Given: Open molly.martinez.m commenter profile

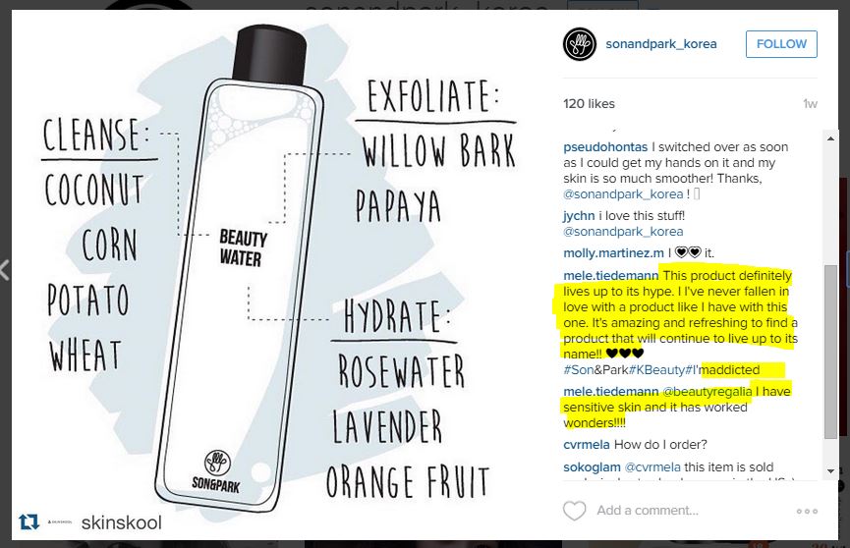Looking at the screenshot, I should (613, 253).
